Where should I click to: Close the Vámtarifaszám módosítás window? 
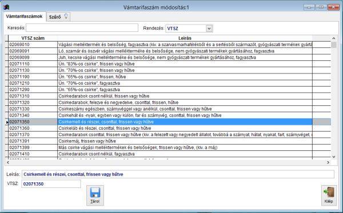click(333, 7)
